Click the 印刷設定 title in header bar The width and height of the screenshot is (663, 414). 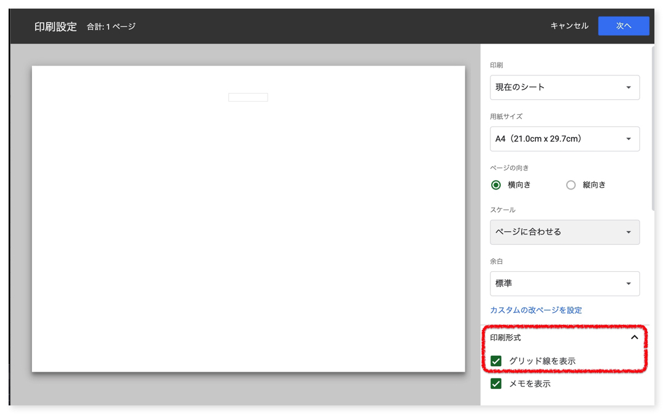pos(55,26)
